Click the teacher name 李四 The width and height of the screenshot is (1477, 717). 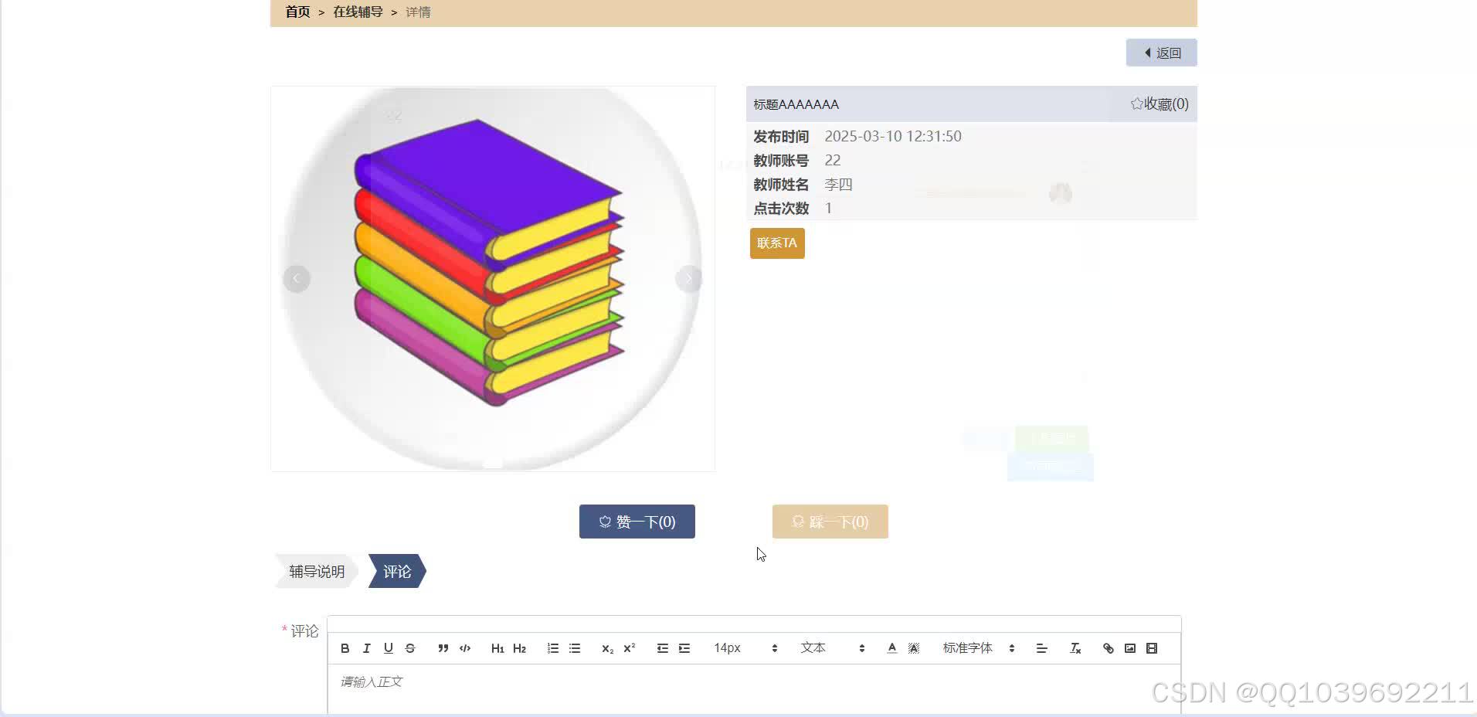(838, 185)
